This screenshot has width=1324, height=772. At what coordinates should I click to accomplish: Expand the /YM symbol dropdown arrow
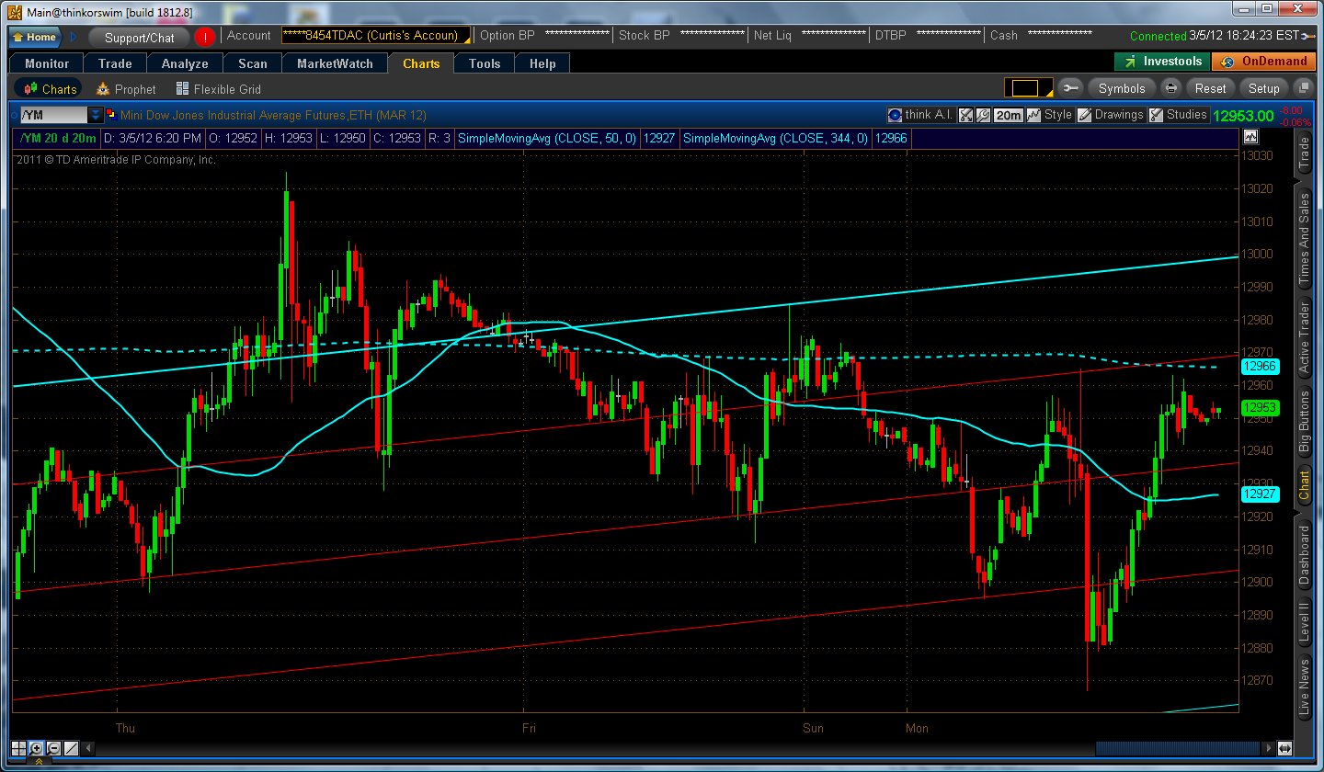[x=96, y=115]
